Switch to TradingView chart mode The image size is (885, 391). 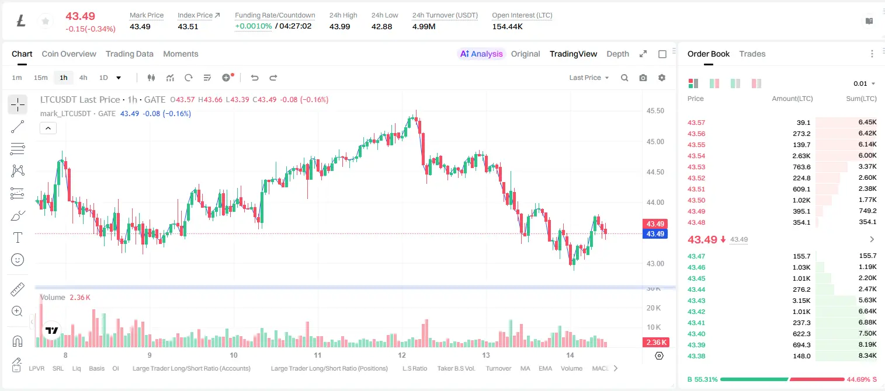tap(573, 54)
